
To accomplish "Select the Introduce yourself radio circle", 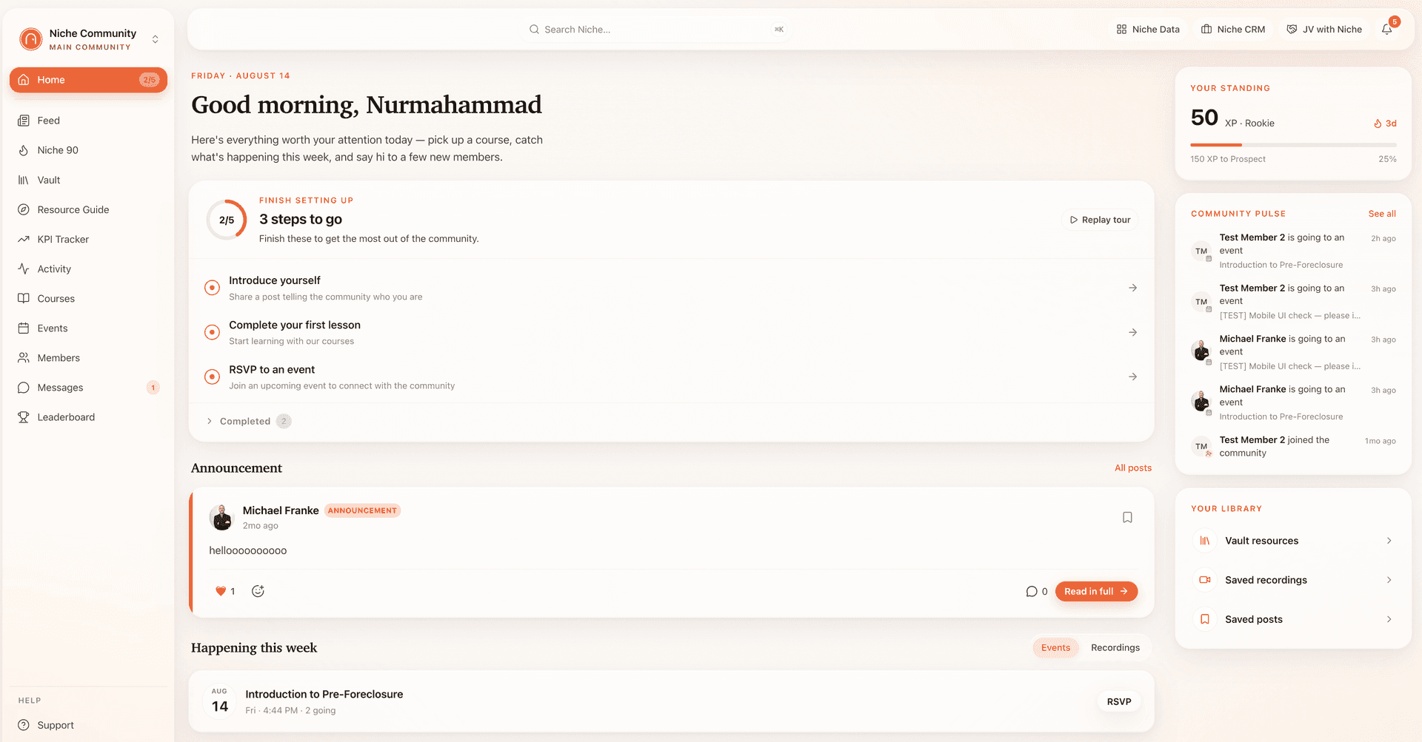I will tap(212, 288).
